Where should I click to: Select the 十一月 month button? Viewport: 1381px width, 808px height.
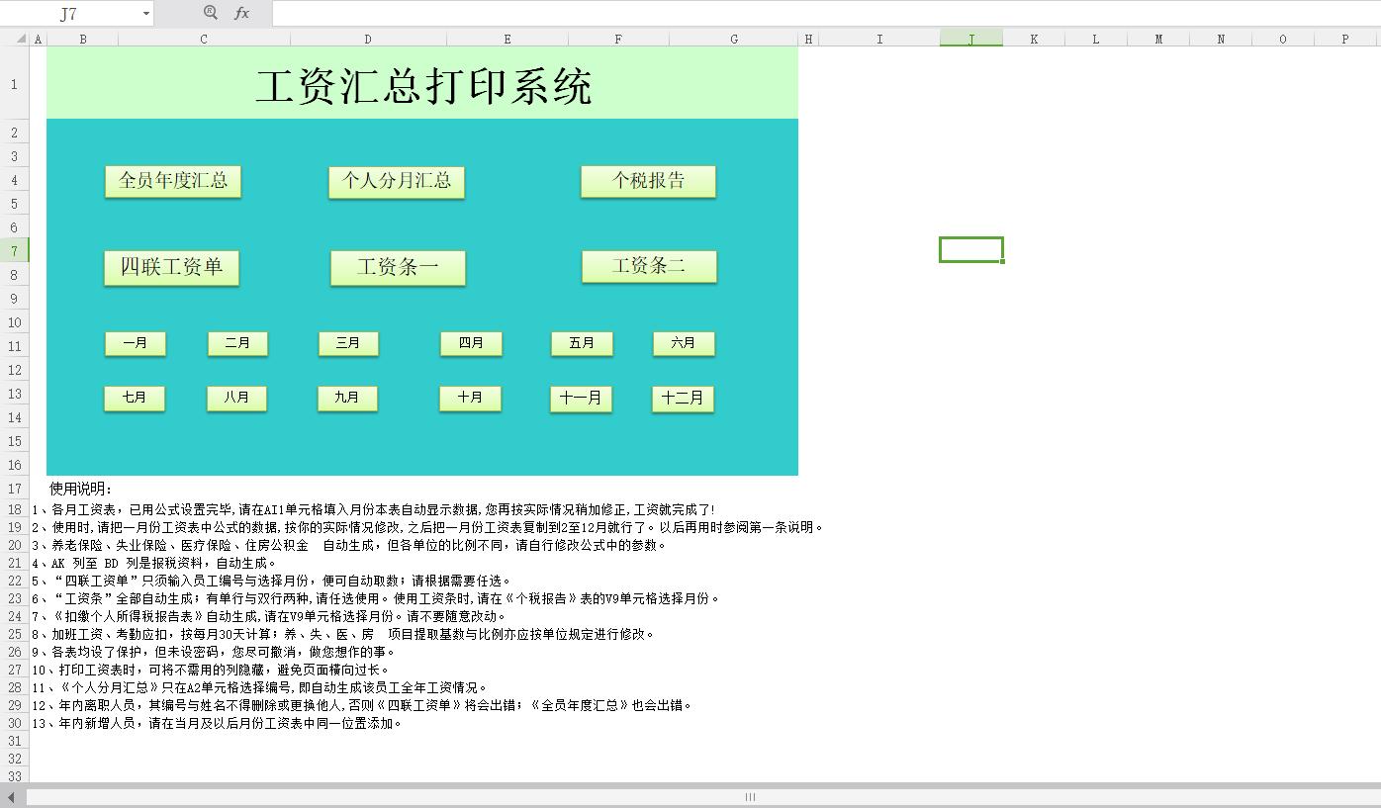tap(581, 398)
